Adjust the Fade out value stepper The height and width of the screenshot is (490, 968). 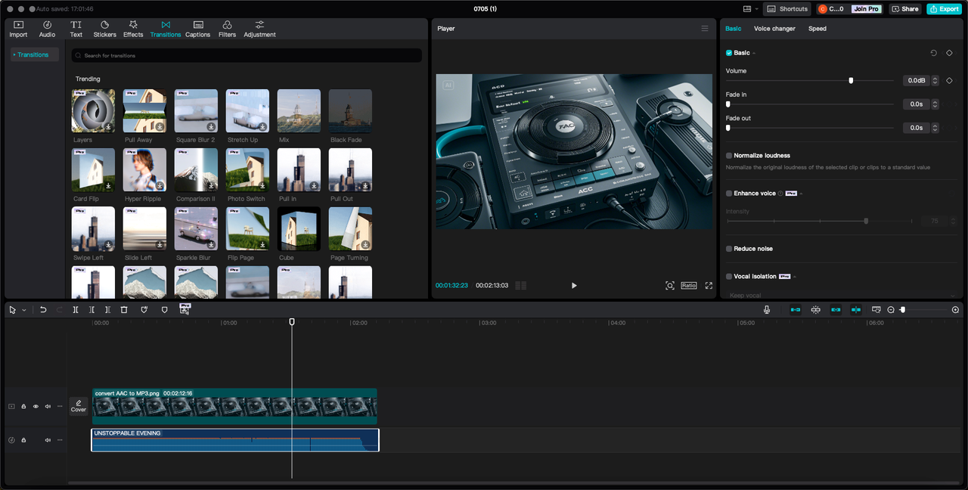[935, 128]
